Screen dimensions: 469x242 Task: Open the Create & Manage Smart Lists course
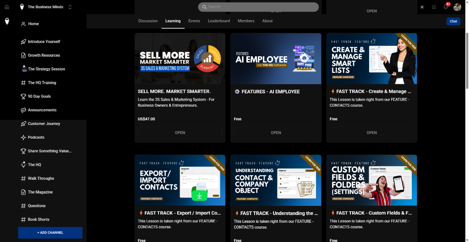click(x=372, y=133)
